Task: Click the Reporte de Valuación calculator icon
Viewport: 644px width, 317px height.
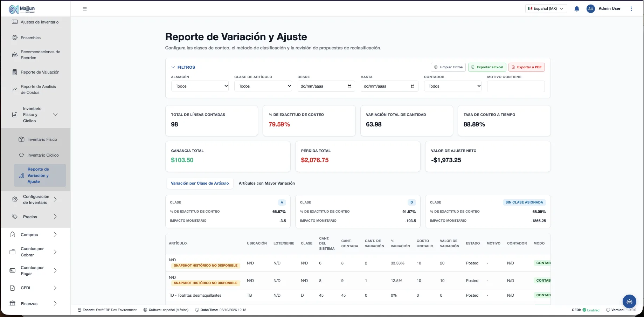Action: 15,72
